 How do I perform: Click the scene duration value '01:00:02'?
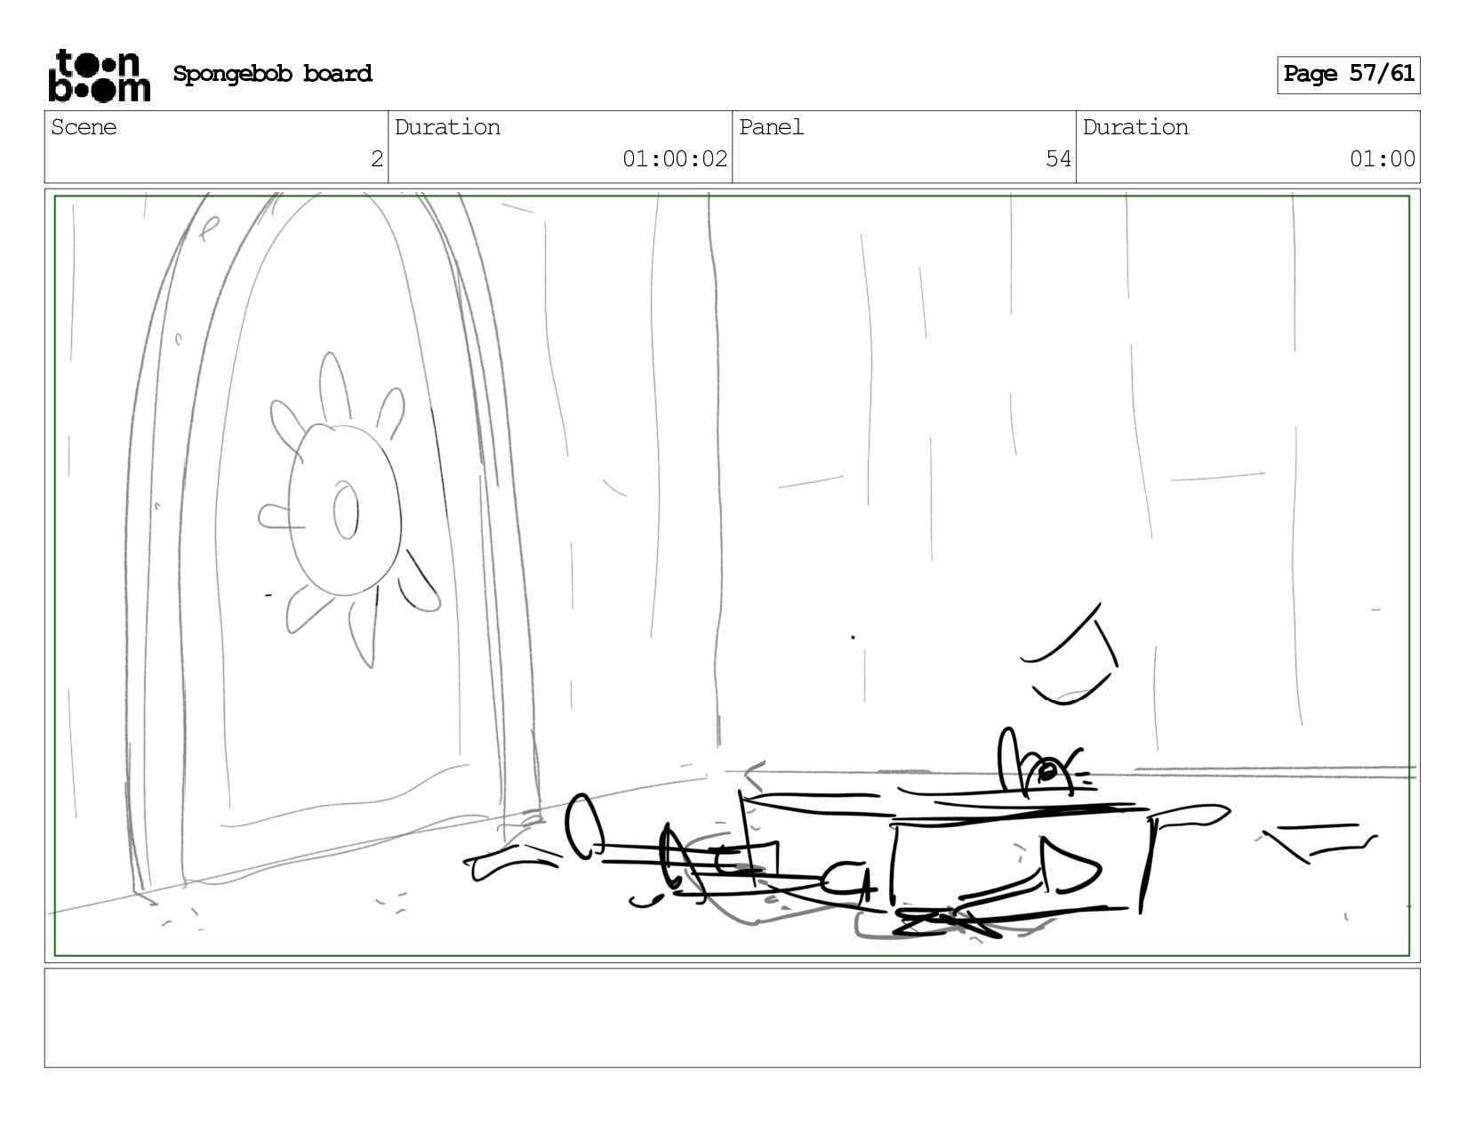coord(675,159)
